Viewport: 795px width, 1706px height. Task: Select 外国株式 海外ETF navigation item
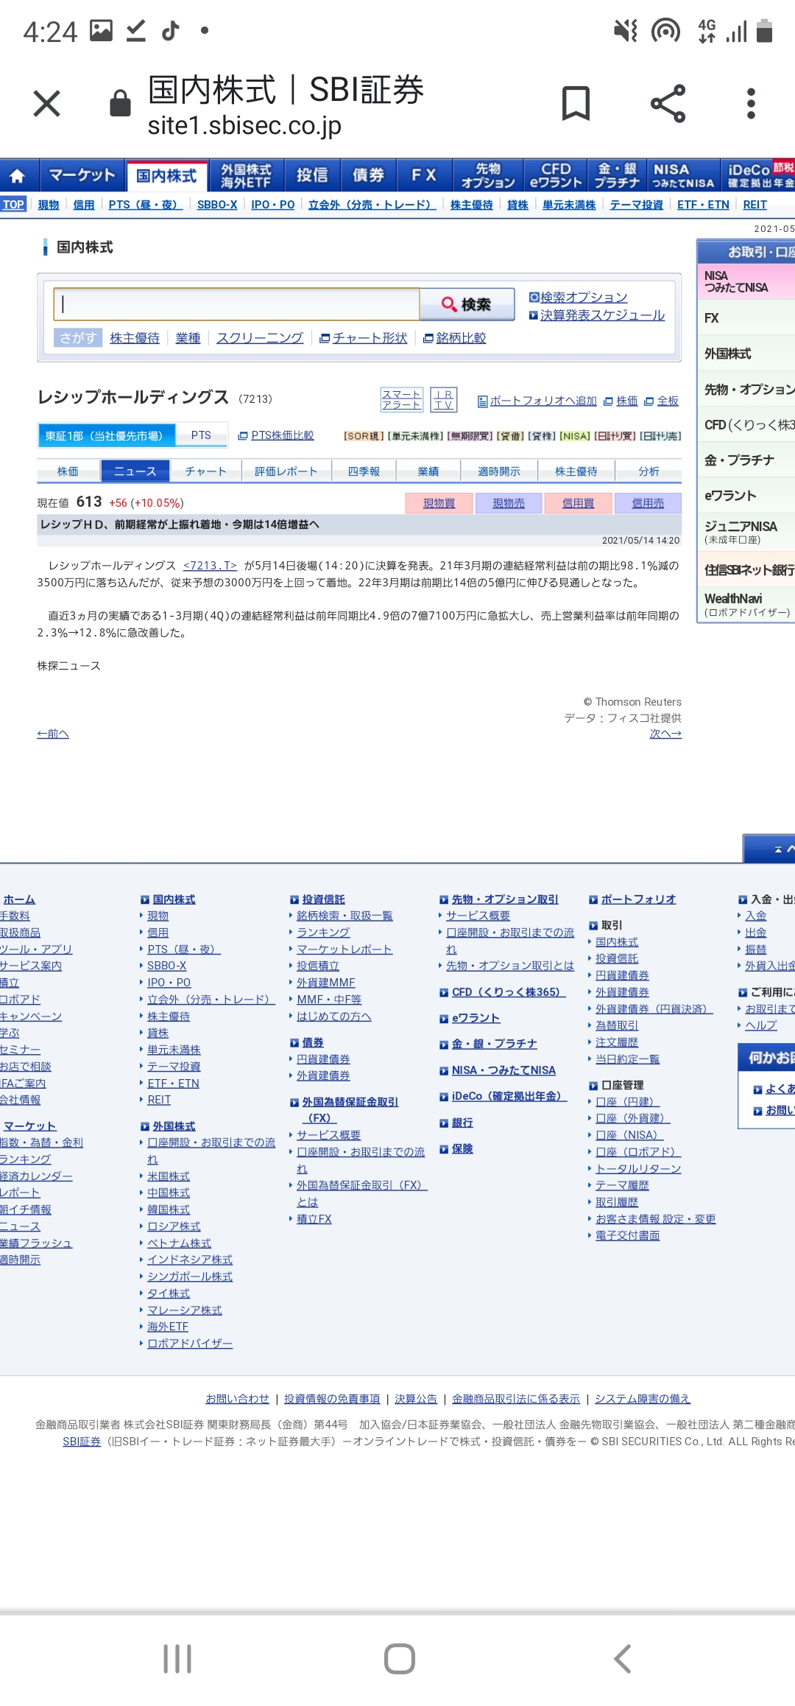[246, 175]
